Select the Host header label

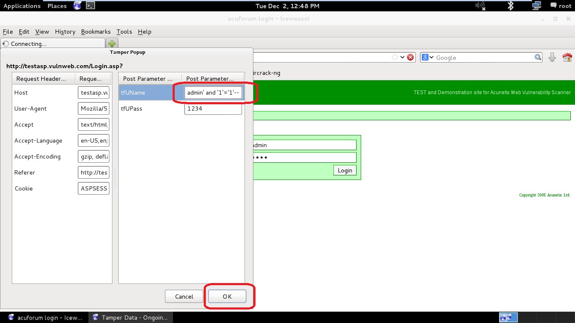pos(21,93)
